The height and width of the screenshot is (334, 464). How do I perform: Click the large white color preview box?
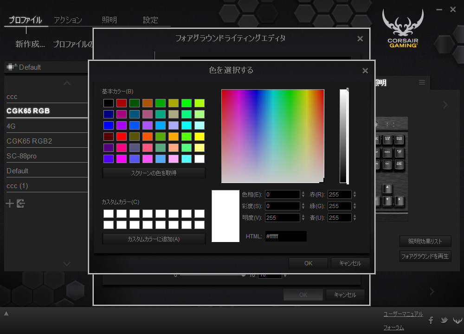click(226, 216)
